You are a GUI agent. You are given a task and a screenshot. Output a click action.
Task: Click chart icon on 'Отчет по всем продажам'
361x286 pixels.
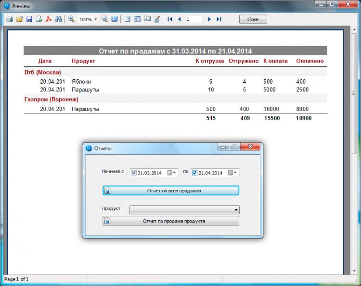107,191
